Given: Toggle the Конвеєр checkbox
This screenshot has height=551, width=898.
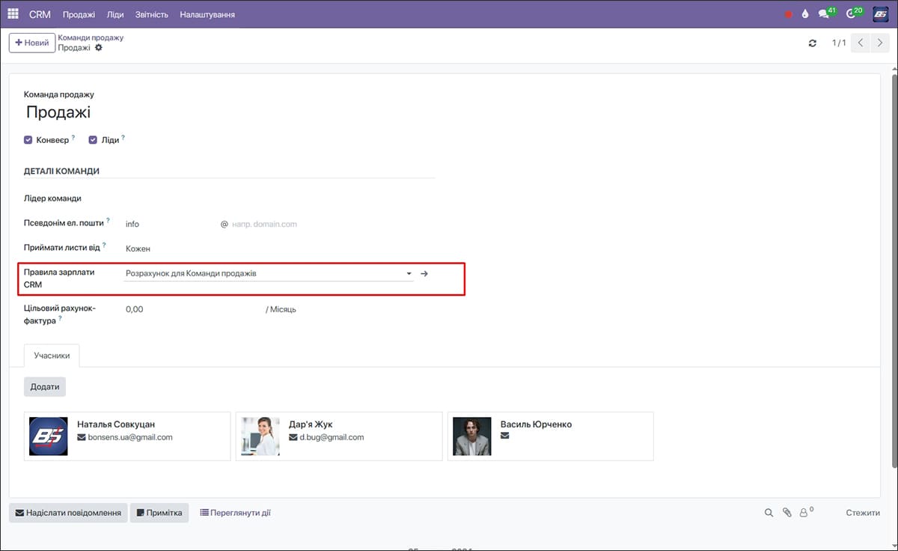Looking at the screenshot, I should (28, 140).
